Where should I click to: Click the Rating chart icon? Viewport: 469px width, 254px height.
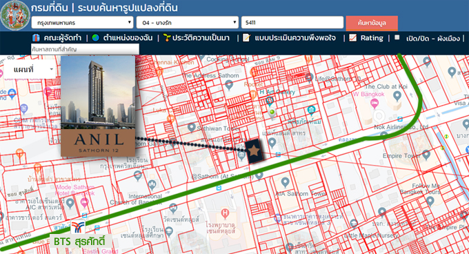pos(352,38)
